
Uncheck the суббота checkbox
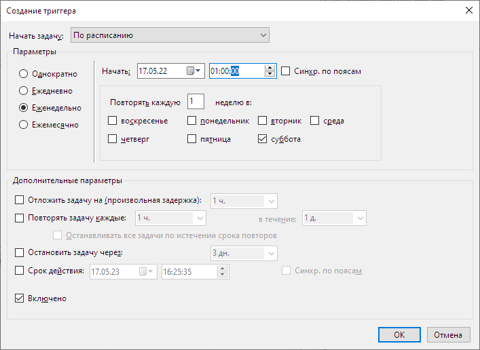(x=262, y=139)
